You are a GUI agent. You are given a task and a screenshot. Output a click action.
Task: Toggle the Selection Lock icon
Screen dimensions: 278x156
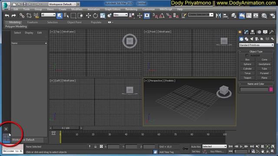[96, 146]
